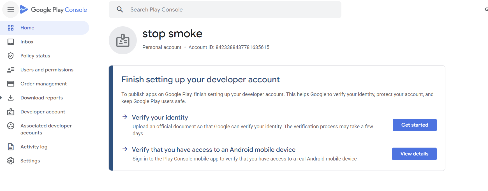The image size is (488, 191).
Task: Click the Users and permissions icon
Action: (x=11, y=70)
